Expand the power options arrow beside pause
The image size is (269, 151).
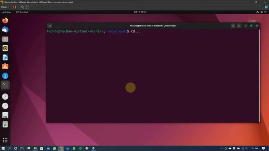coord(18,7)
